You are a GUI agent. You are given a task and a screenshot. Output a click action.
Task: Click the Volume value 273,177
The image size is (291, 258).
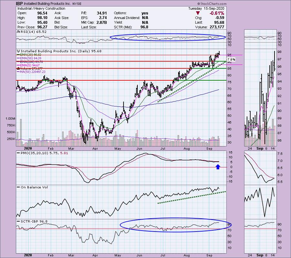click(217, 27)
